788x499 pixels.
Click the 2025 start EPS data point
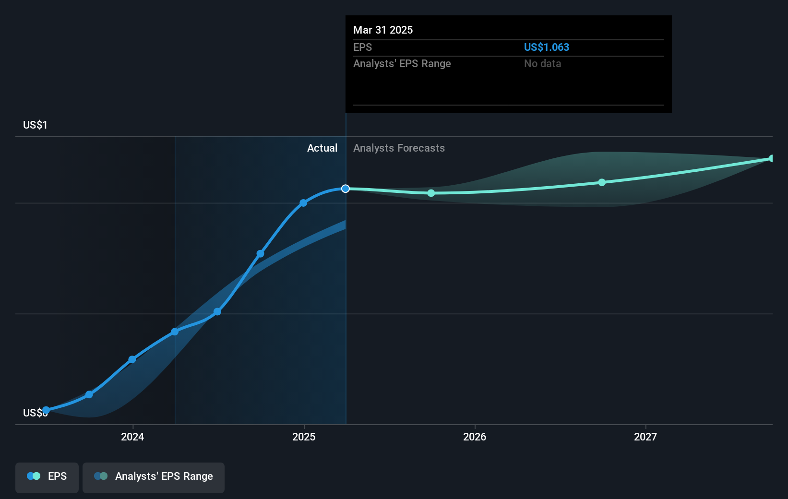coord(303,203)
